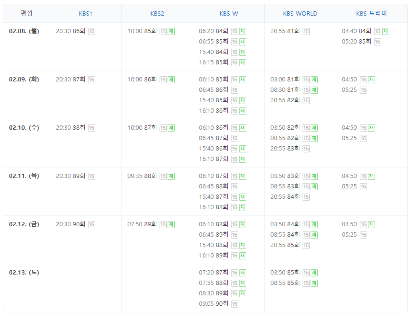Click the 15:40 87회 KBS W entry
Image resolution: width=412 pixels, height=319 pixels.
pos(214,196)
